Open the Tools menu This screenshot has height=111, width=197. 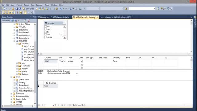pyautogui.click(x=47, y=5)
